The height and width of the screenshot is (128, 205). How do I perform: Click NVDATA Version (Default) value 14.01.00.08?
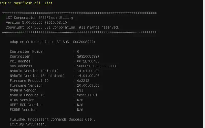click(88, 71)
